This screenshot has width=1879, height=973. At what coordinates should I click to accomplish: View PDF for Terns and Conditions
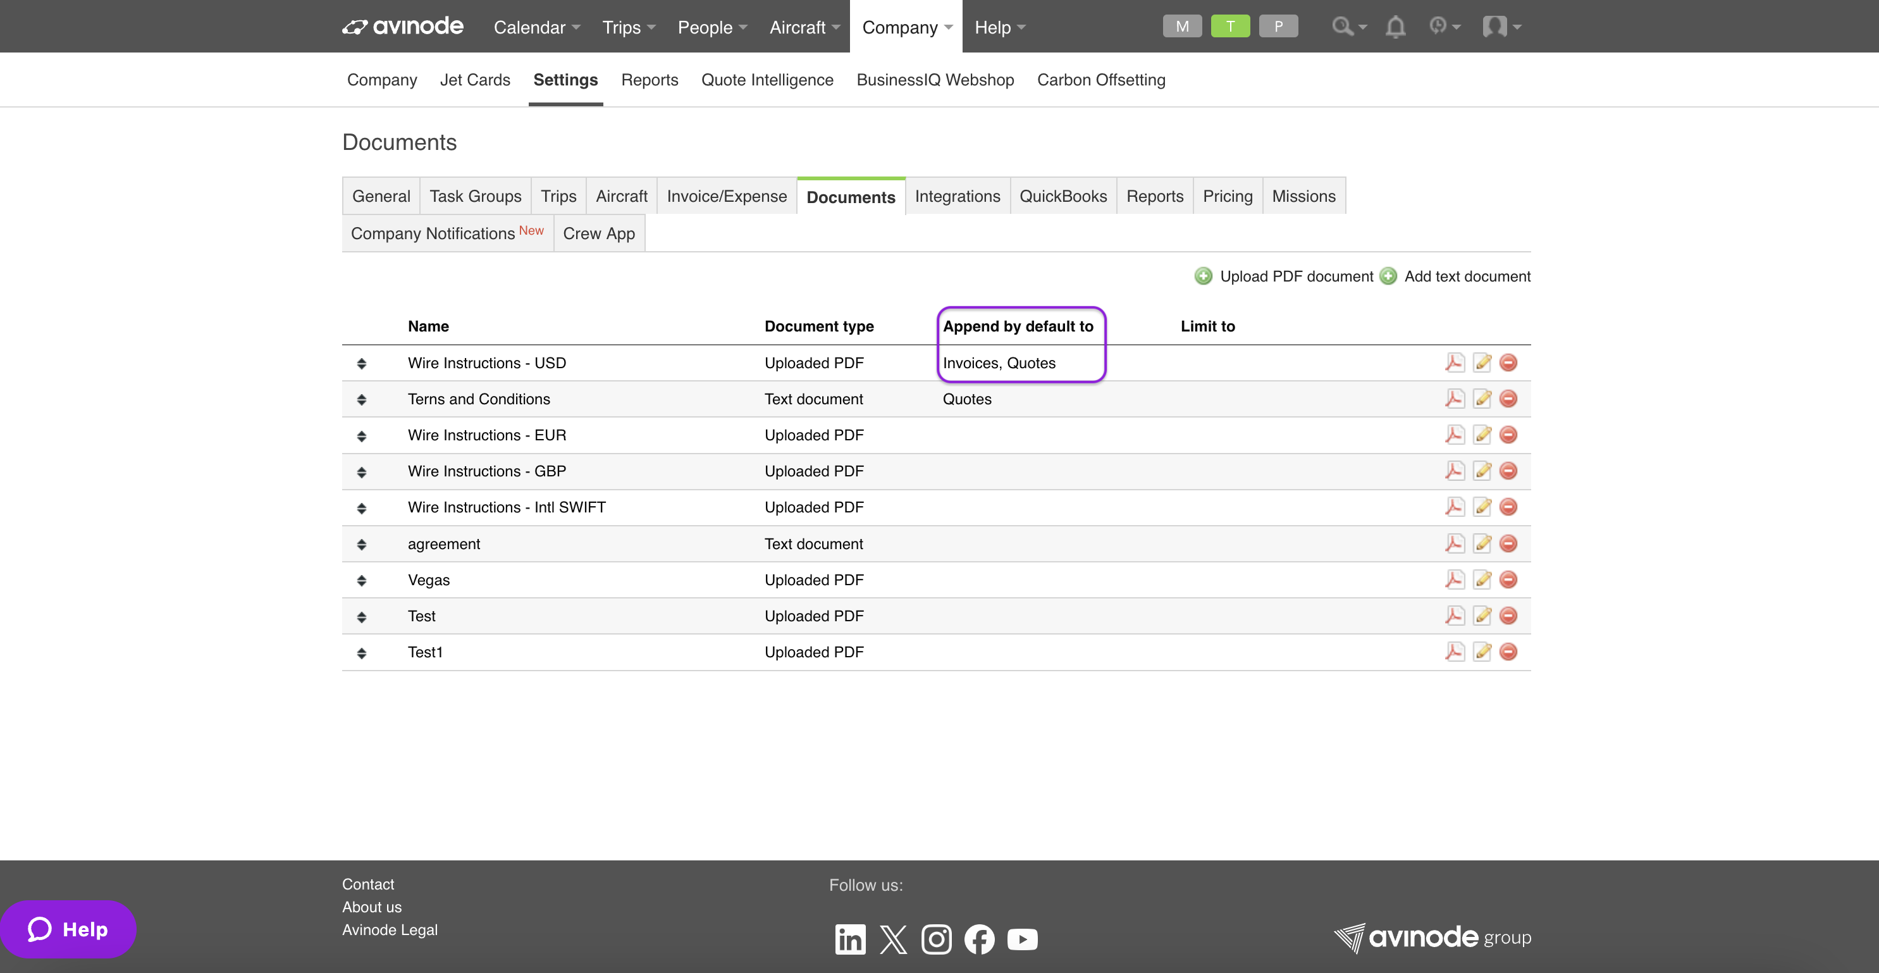click(1455, 398)
